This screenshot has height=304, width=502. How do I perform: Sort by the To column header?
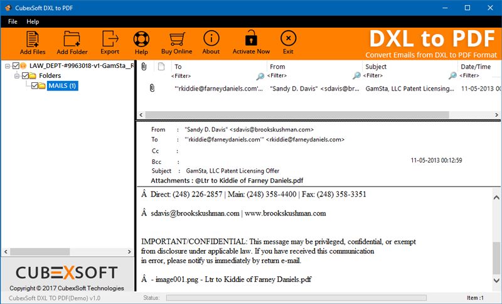click(x=178, y=67)
